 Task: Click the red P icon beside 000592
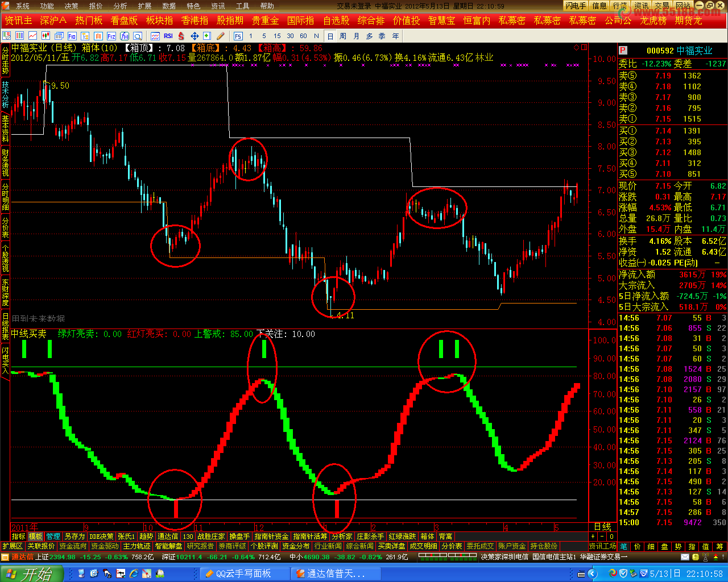[623, 51]
